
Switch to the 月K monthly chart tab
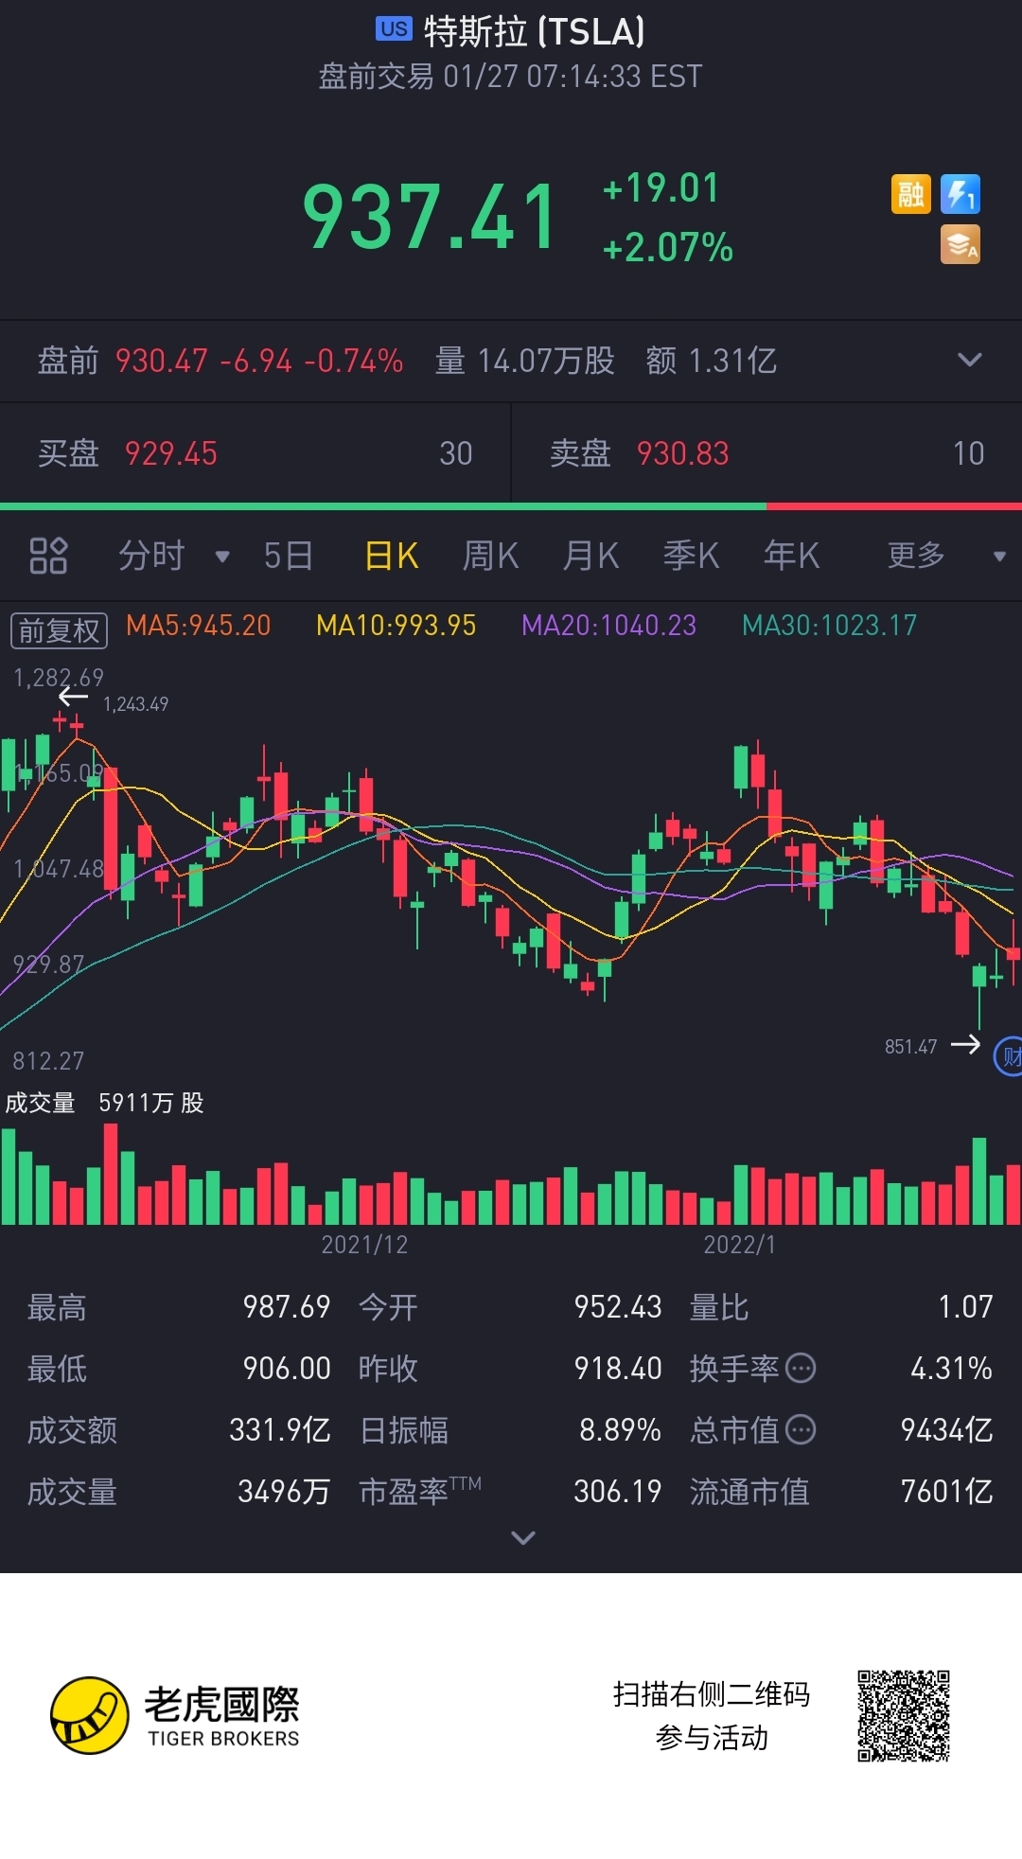pyautogui.click(x=590, y=556)
